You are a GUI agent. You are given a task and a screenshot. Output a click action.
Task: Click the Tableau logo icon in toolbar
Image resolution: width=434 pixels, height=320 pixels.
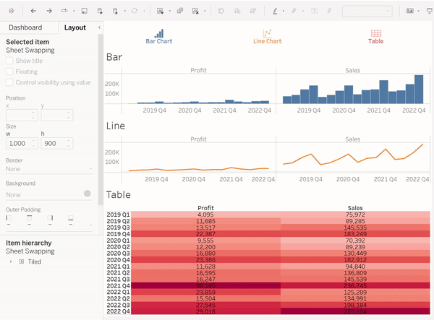pos(12,12)
